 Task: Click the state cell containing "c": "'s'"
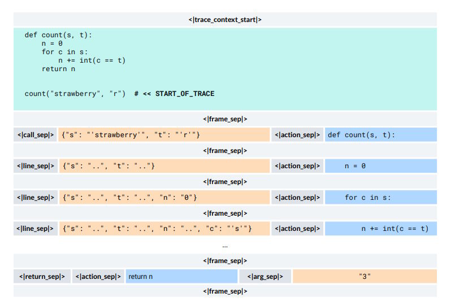[163, 229]
